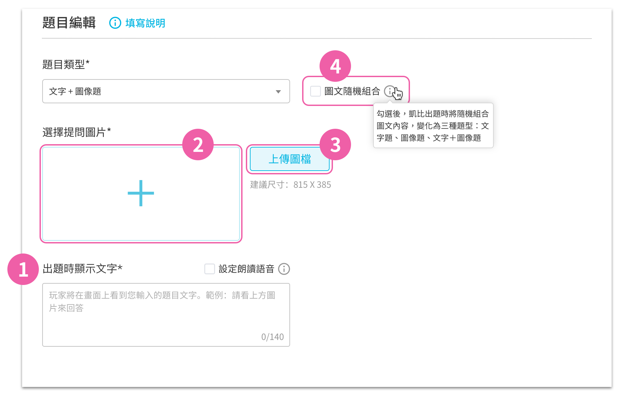Click the dropdown arrow in 題目類型 field
This screenshot has width=621, height=399.
click(278, 92)
